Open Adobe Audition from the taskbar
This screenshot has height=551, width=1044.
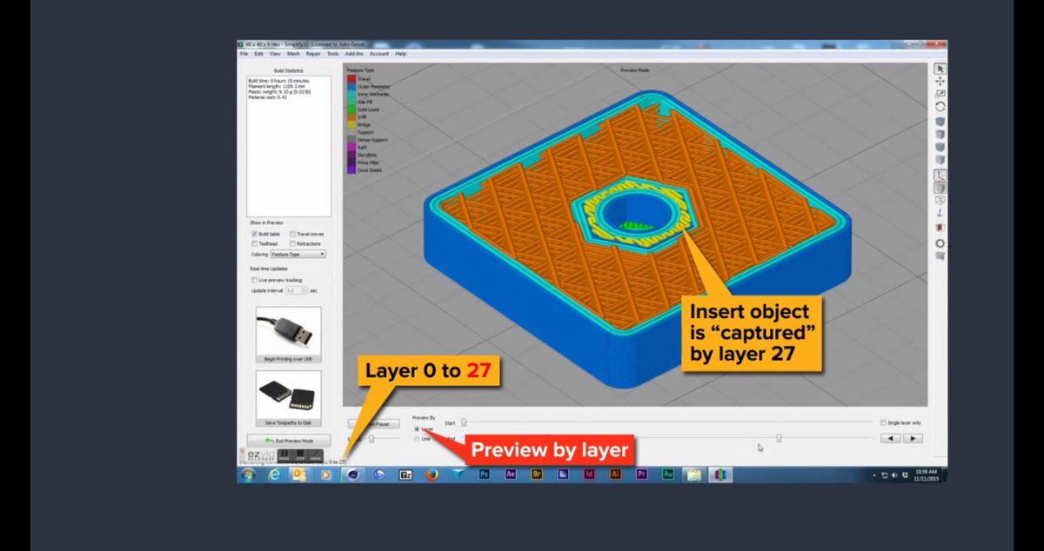667,475
